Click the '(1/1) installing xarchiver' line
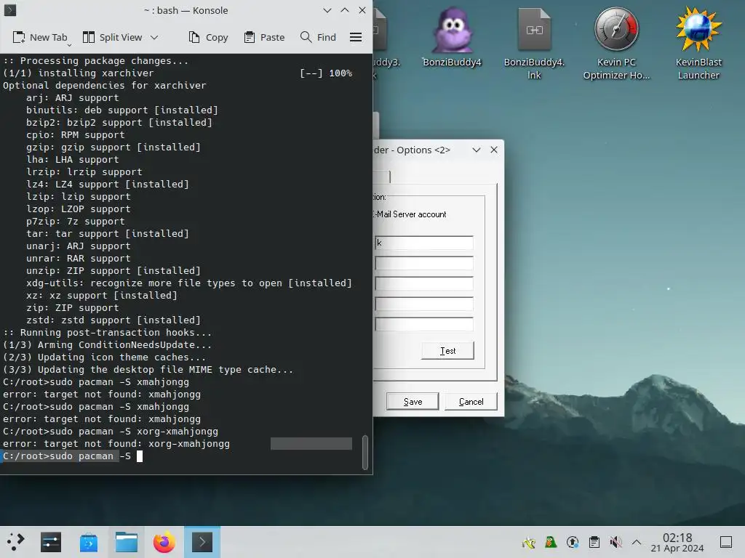The height and width of the screenshot is (558, 745). 79,73
